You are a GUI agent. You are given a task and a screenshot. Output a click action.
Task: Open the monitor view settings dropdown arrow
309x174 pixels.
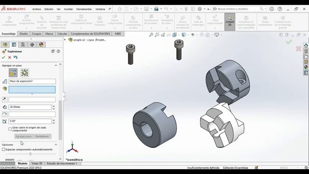221,35
